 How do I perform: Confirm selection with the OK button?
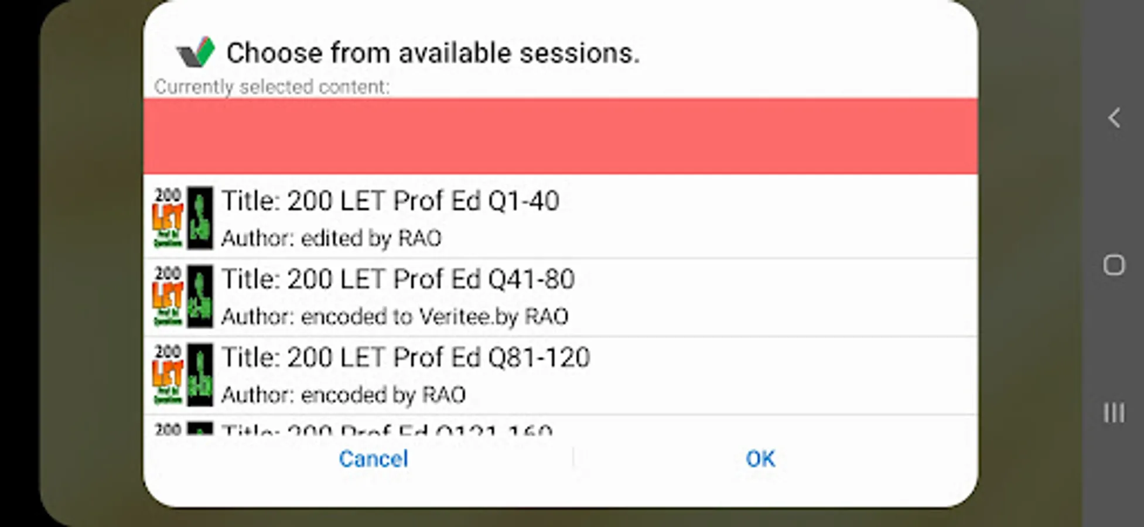[760, 458]
